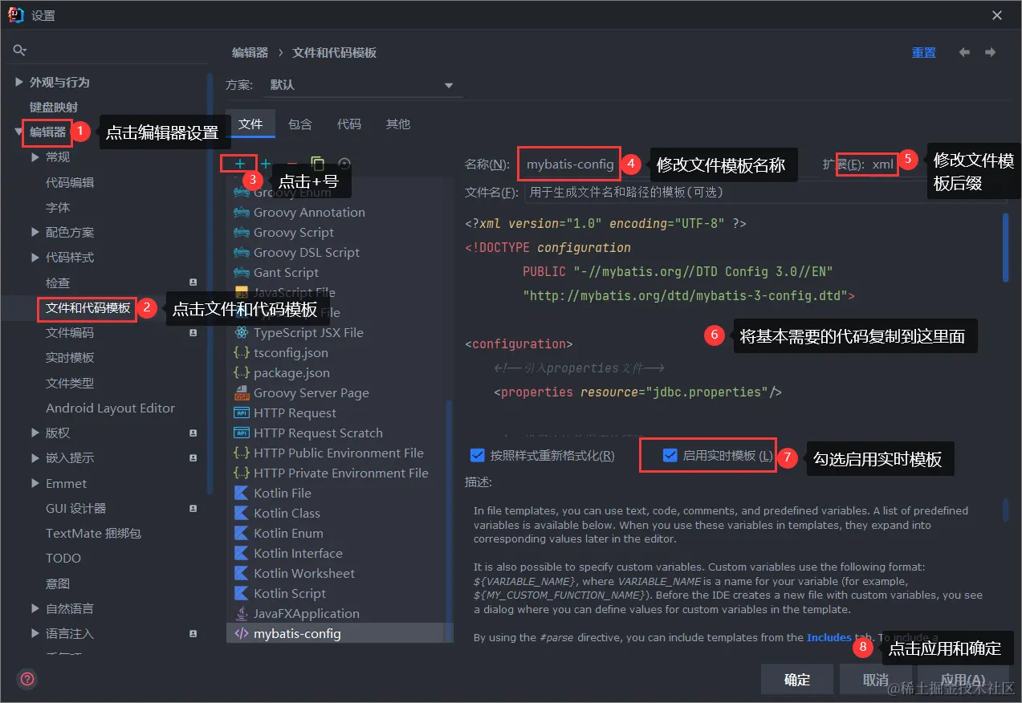
Task: Open the 方案 默认 dropdown
Action: pyautogui.click(x=363, y=85)
